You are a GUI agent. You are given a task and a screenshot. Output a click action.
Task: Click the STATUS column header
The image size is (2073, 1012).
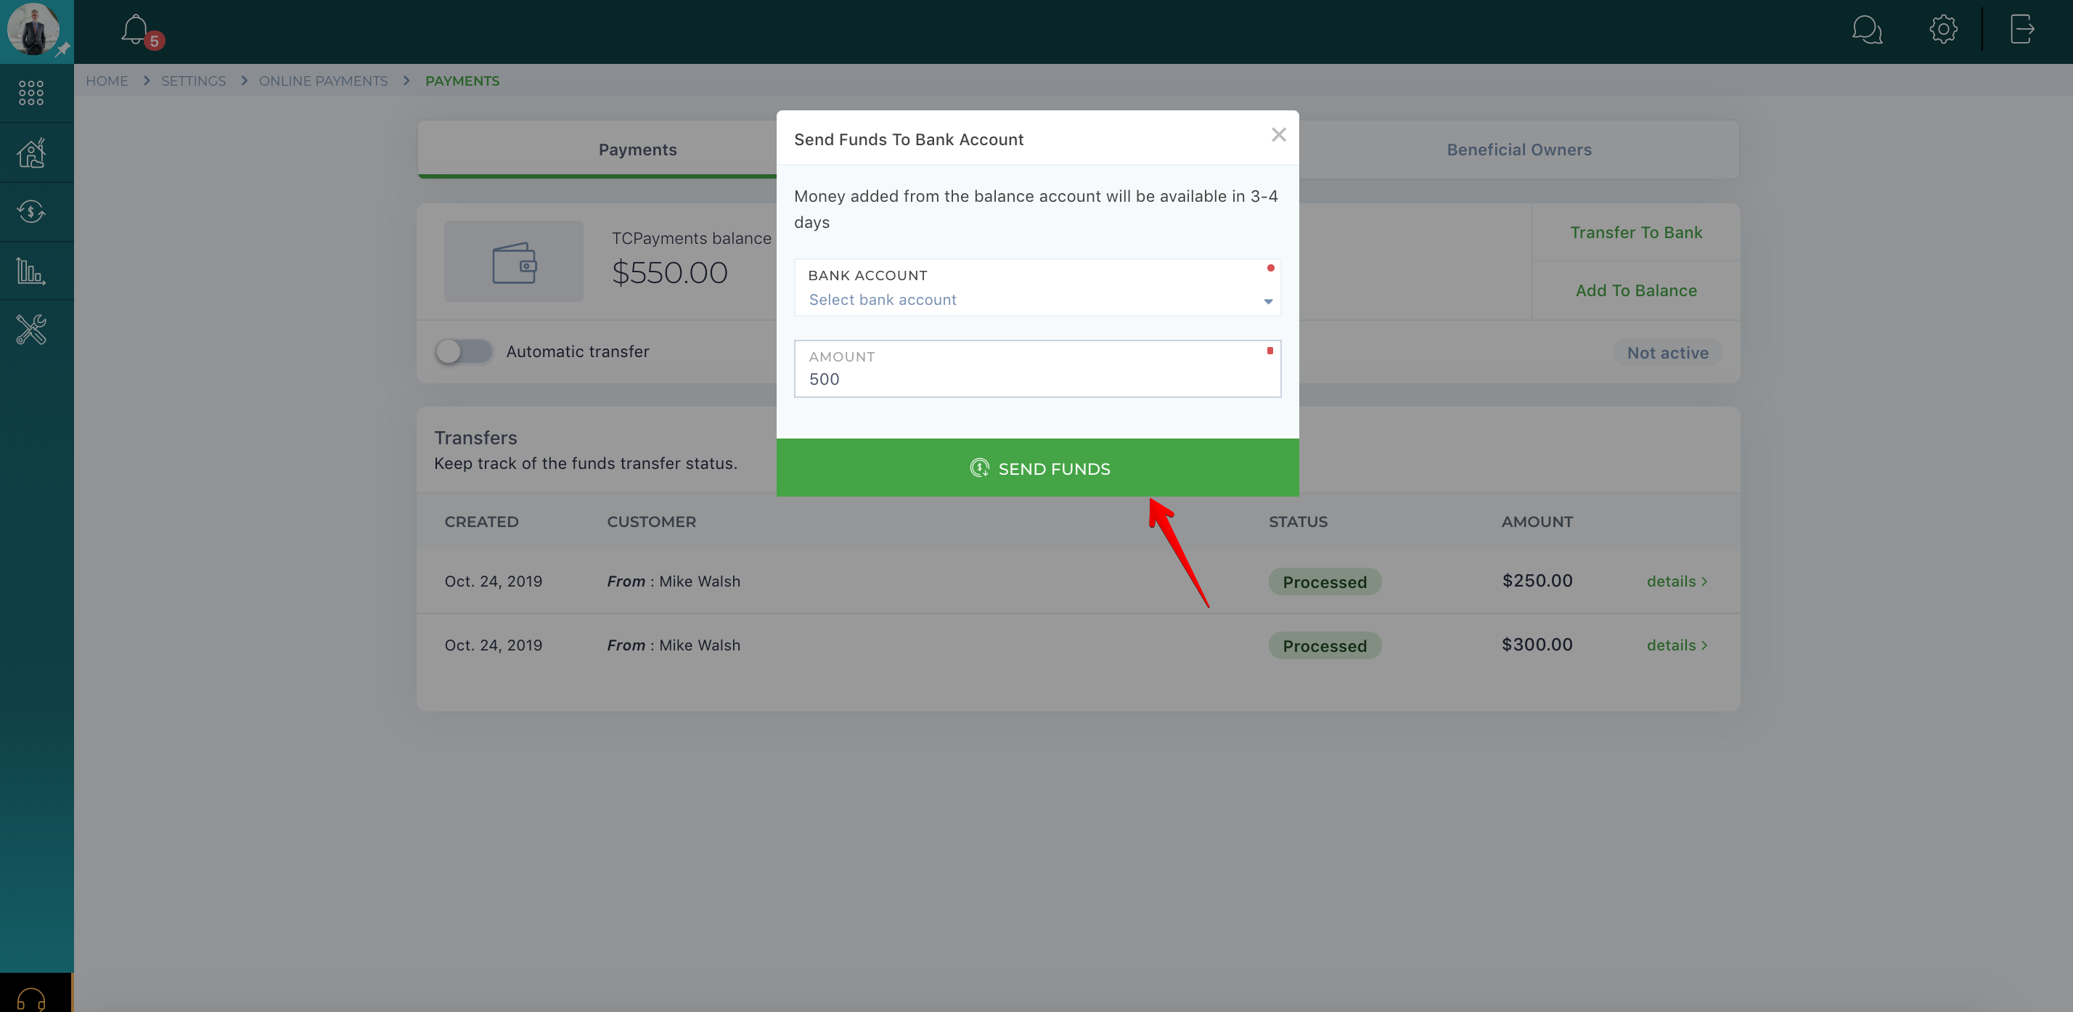click(x=1298, y=522)
